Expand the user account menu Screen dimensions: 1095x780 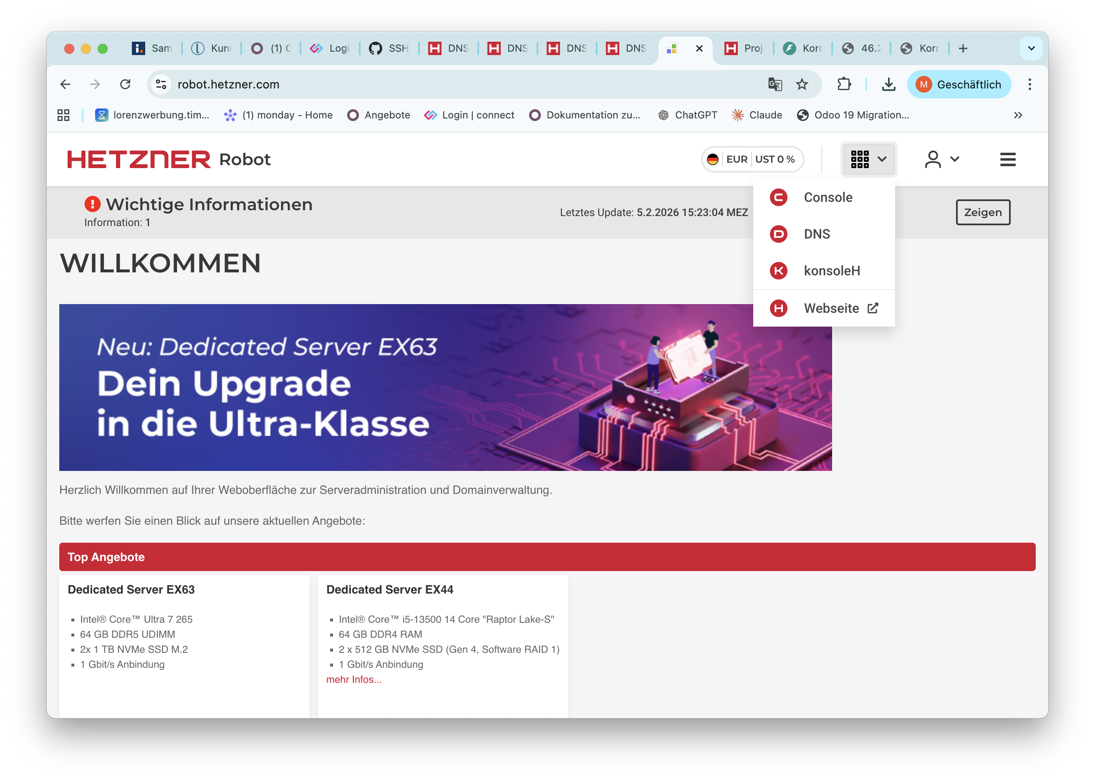coord(941,159)
